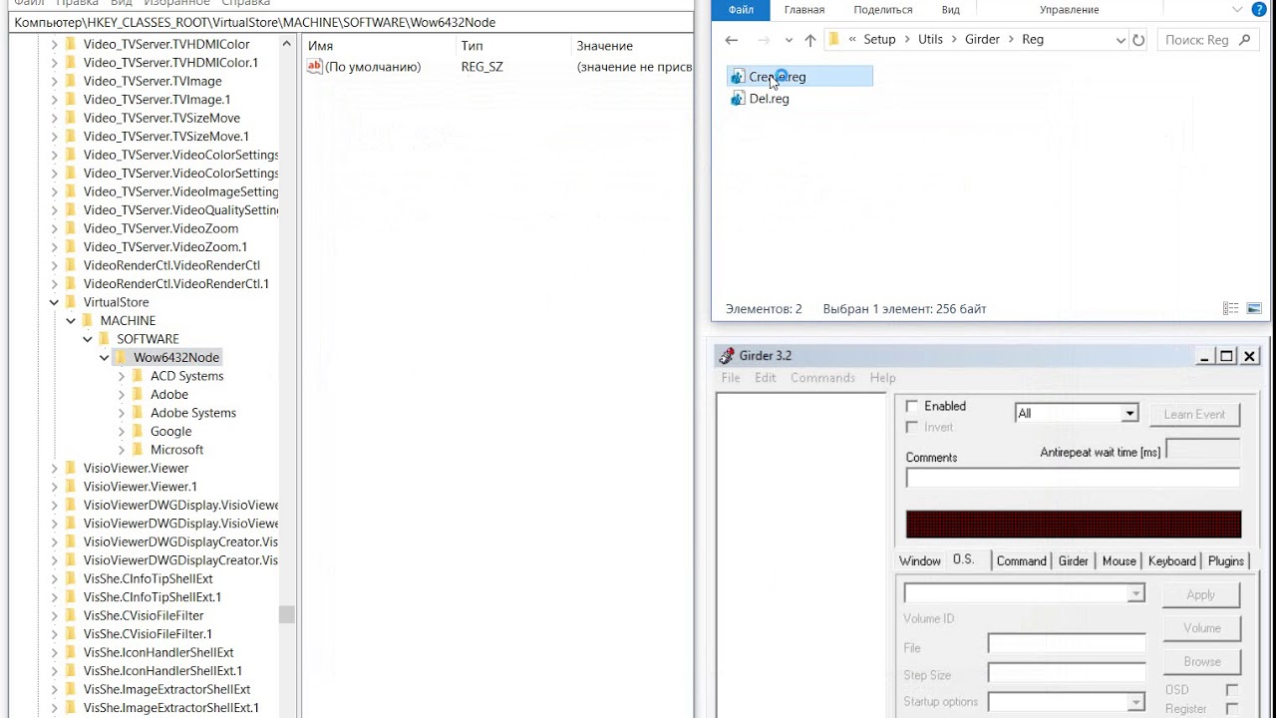Select VisioViewer.Viewer registry key

click(136, 469)
